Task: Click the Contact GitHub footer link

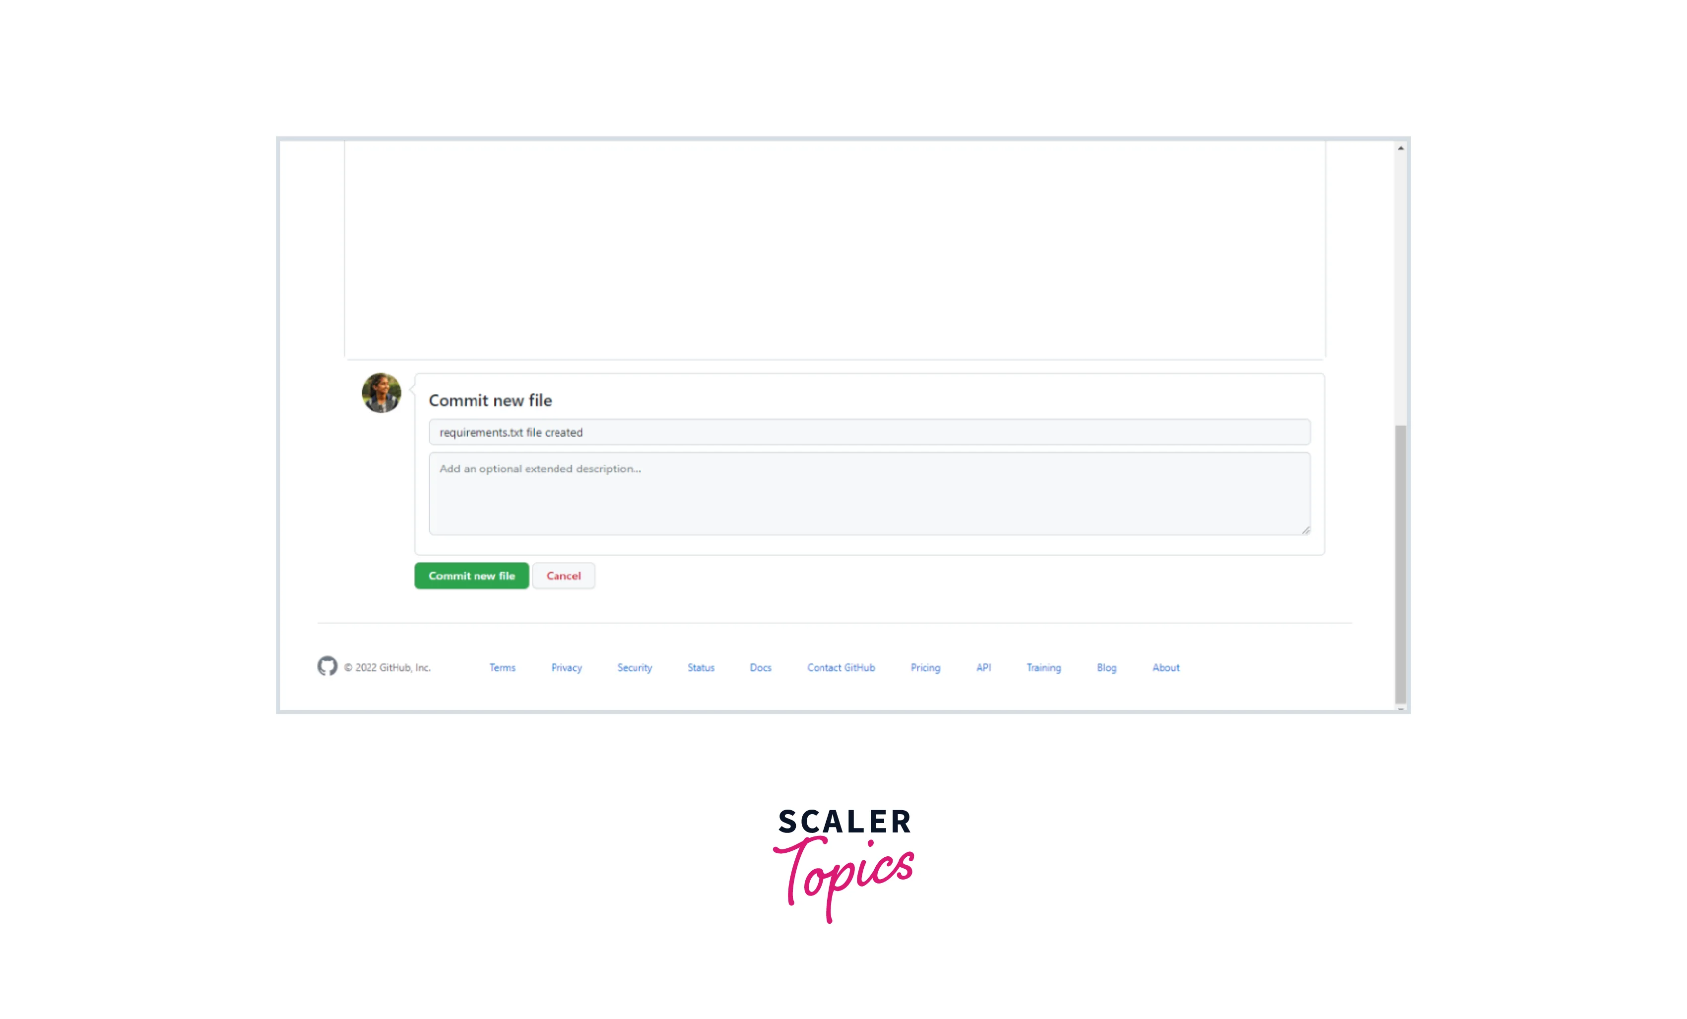Action: (840, 667)
